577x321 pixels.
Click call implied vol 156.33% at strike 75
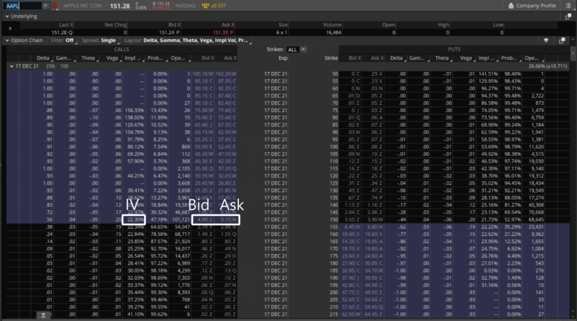point(134,110)
